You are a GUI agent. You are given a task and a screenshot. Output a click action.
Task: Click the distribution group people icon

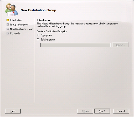pos(11,10)
